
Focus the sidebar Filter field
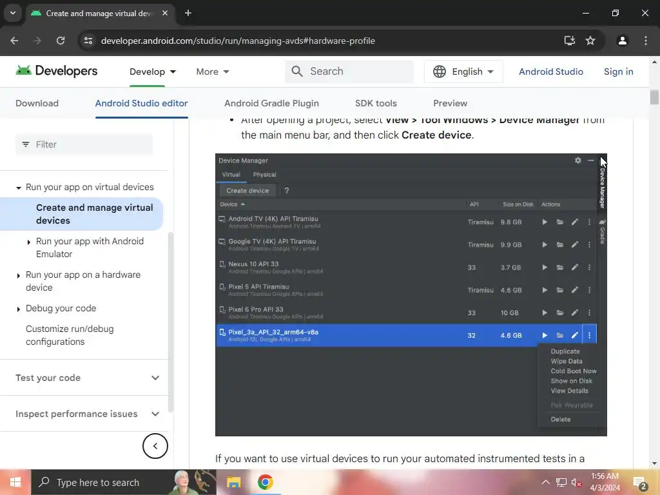pos(84,144)
